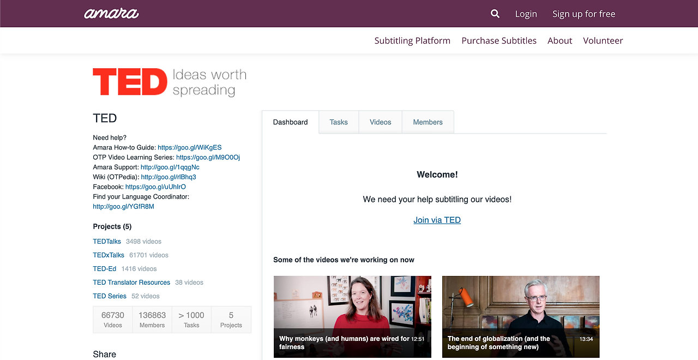Open Language Coordinator link goo.gl/YGfR8M
The image size is (698, 360).
click(x=124, y=206)
